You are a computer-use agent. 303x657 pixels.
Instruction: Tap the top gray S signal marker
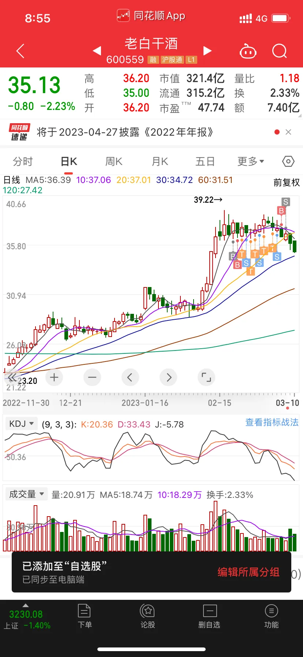286,202
